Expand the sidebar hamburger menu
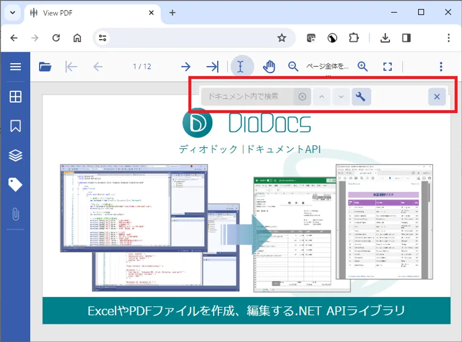This screenshot has height=342, width=462. point(15,67)
